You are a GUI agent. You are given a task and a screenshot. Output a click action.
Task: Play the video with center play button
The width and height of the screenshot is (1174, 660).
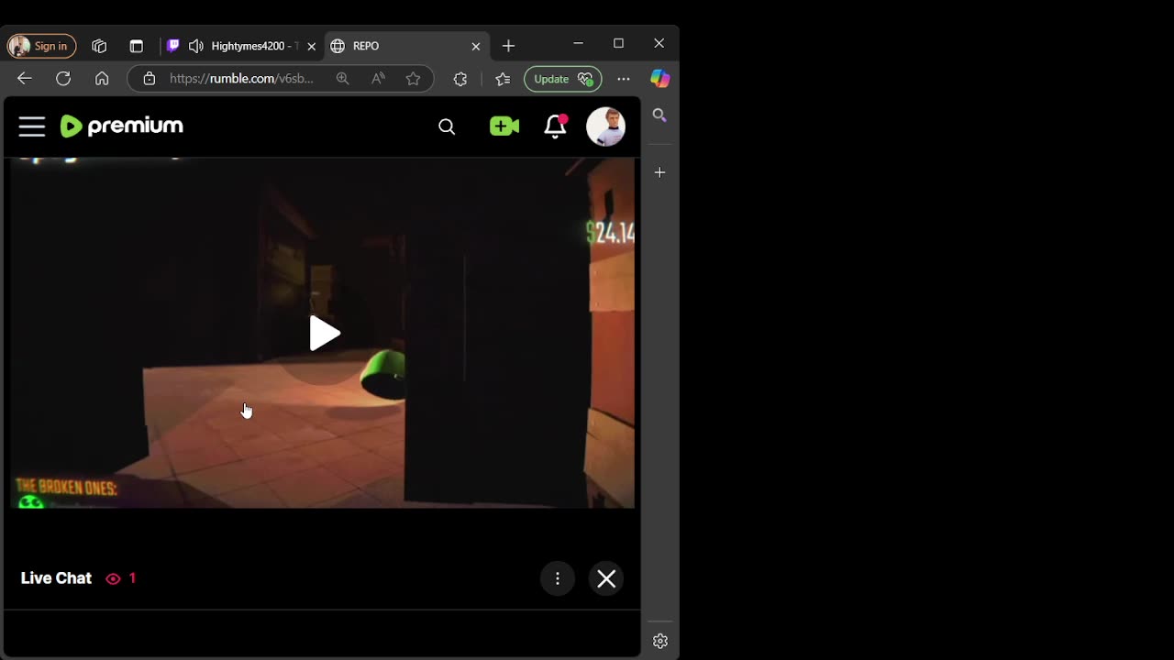pos(325,334)
